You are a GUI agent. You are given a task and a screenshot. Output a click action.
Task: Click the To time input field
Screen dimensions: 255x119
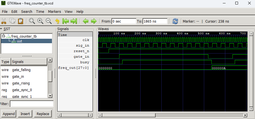click(x=155, y=21)
